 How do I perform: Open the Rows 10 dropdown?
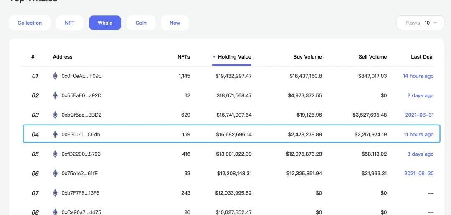click(x=421, y=23)
